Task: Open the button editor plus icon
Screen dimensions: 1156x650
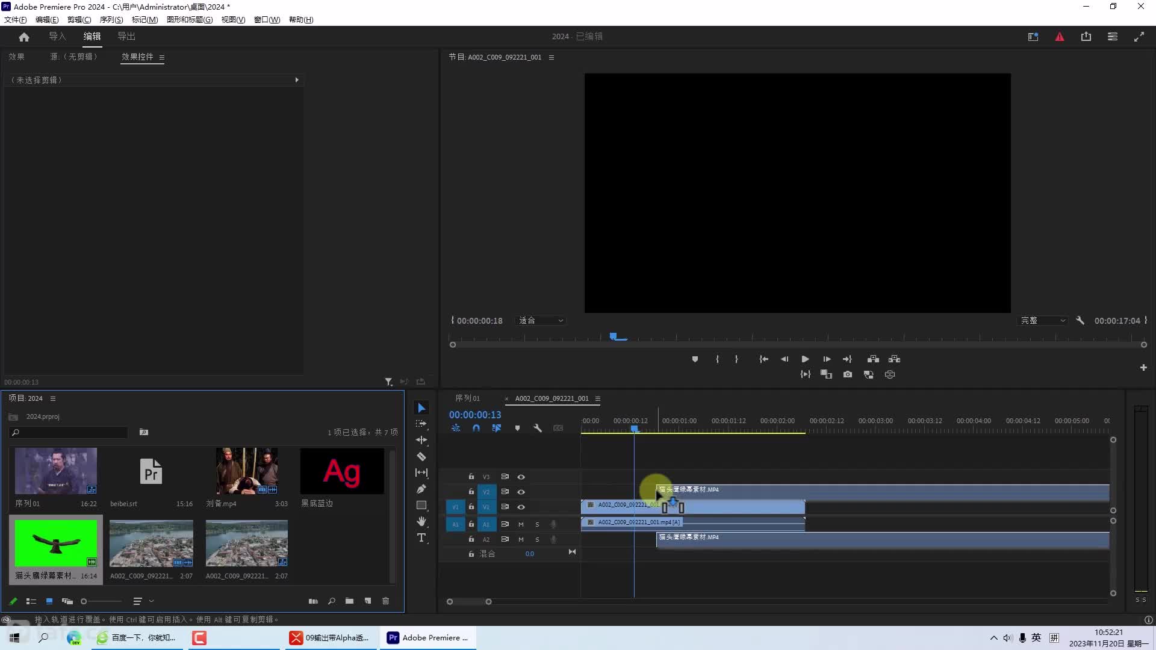Action: click(1143, 367)
